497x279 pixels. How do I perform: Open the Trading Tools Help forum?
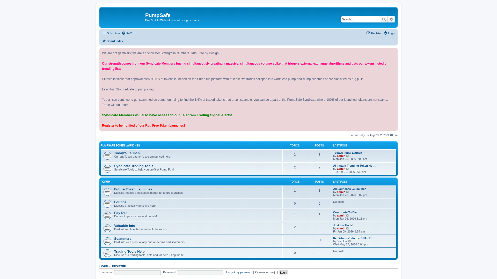click(129, 252)
